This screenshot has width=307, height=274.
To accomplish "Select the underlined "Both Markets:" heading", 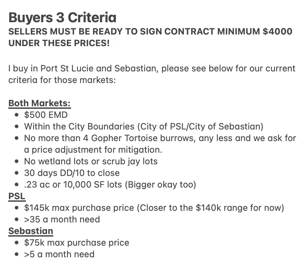I will (39, 103).
